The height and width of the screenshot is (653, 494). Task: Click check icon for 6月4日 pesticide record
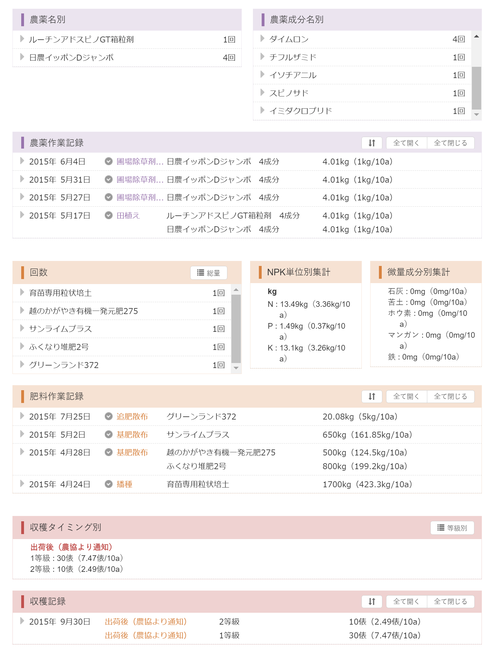click(x=109, y=161)
